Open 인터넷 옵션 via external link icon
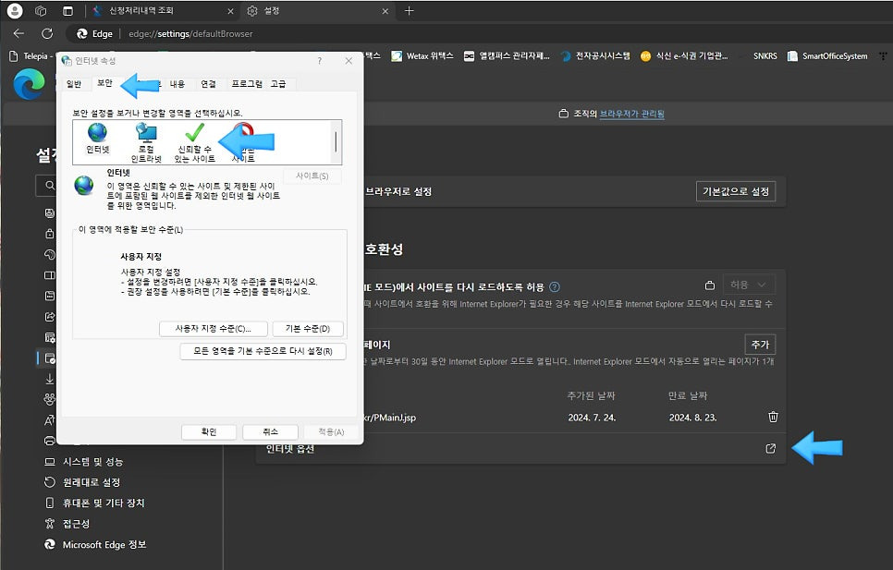 tap(771, 448)
